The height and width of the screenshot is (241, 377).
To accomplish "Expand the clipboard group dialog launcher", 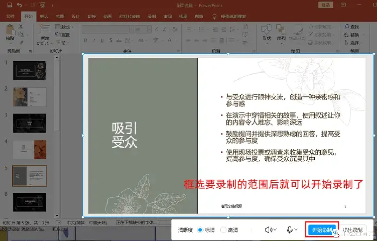I will (x=30, y=51).
